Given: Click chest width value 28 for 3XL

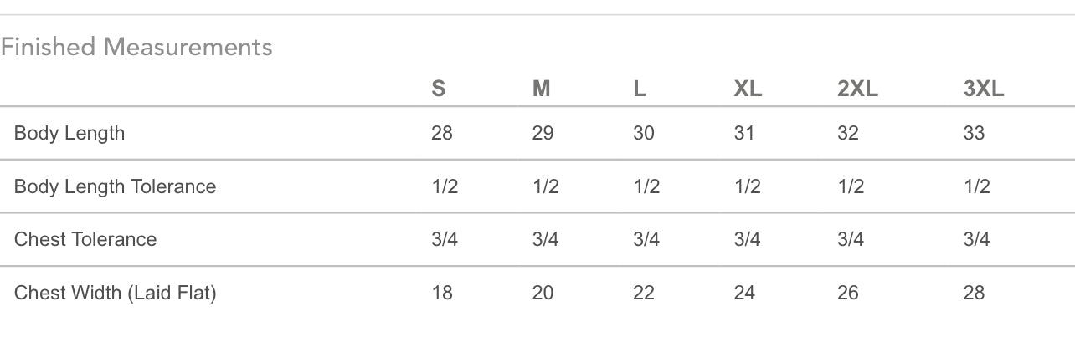Looking at the screenshot, I should (974, 293).
